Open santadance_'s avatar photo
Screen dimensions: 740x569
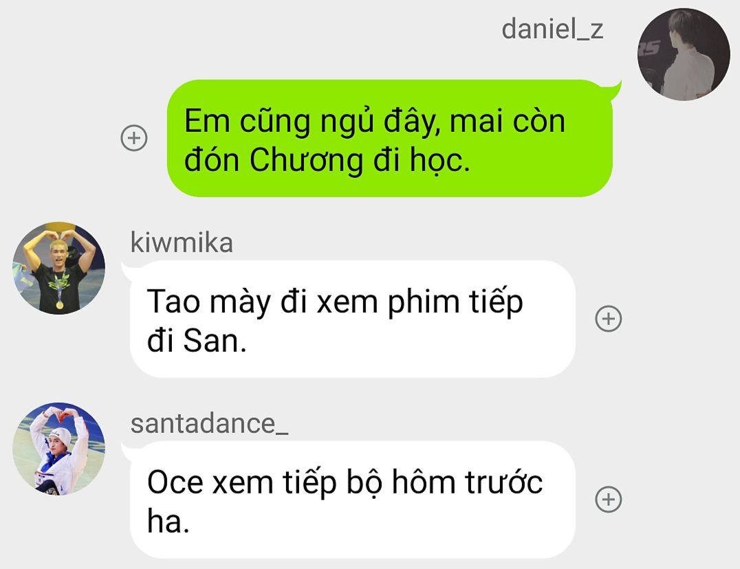[x=59, y=449]
